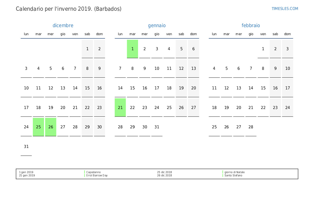Select day 17 in febbraio

click(x=288, y=88)
